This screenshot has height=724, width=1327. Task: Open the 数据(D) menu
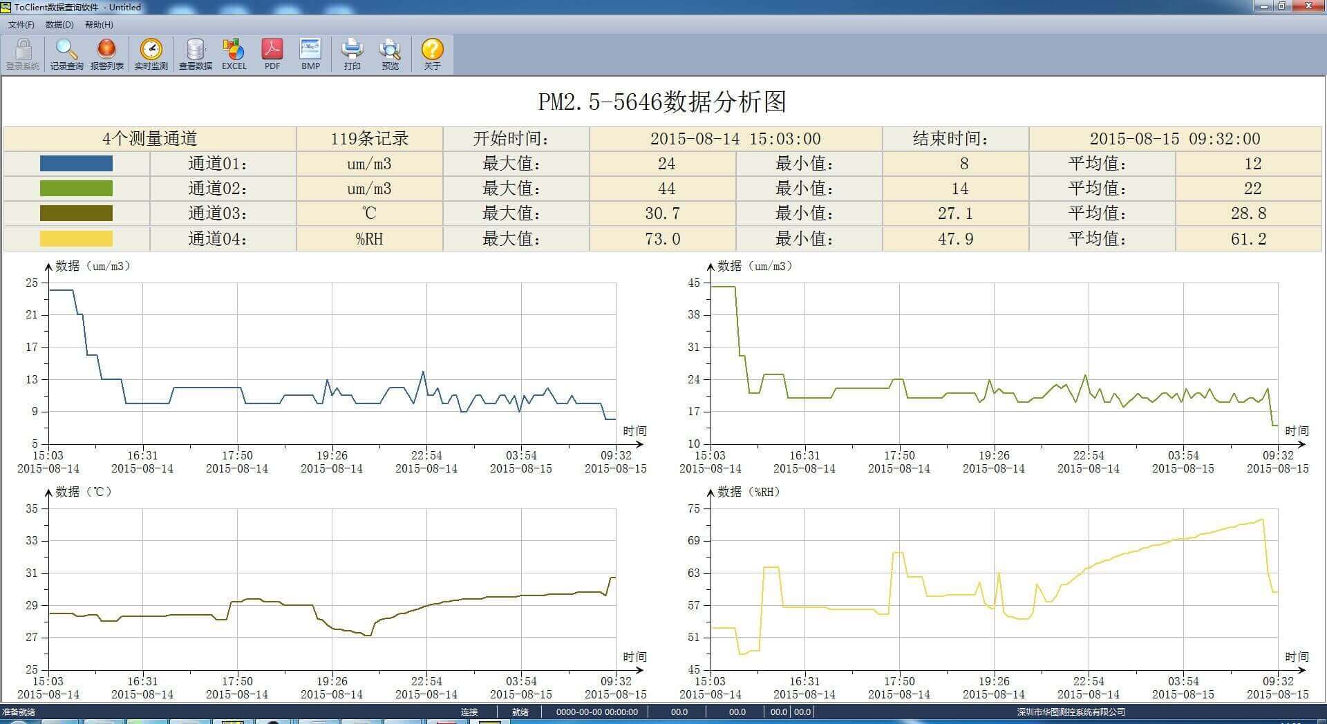pyautogui.click(x=59, y=25)
